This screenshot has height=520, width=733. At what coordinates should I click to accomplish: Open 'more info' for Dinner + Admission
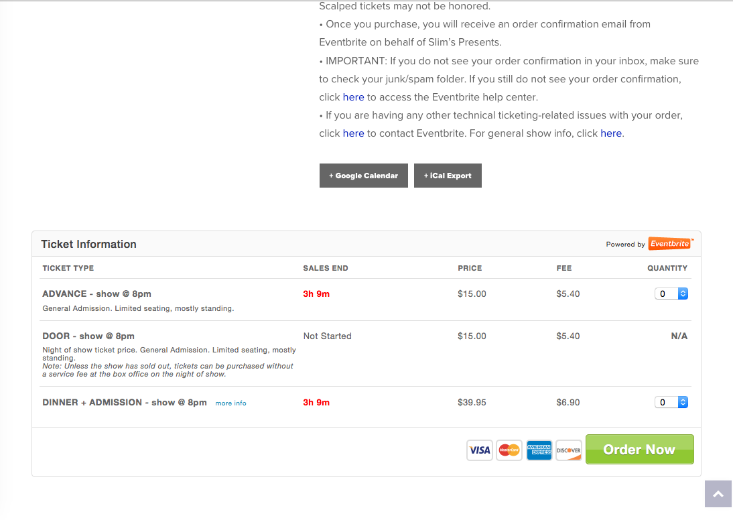tap(230, 403)
